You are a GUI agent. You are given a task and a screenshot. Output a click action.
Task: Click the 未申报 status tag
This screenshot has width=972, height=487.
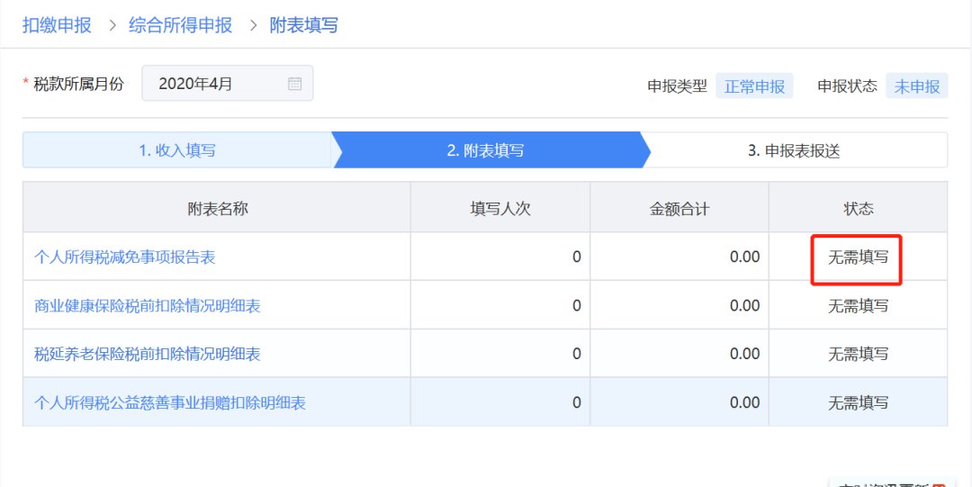point(916,86)
